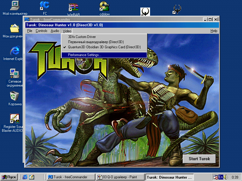Launch Internet Explorer from quick launch
Image resolution: width=242 pixels, height=181 pixels.
25,177
